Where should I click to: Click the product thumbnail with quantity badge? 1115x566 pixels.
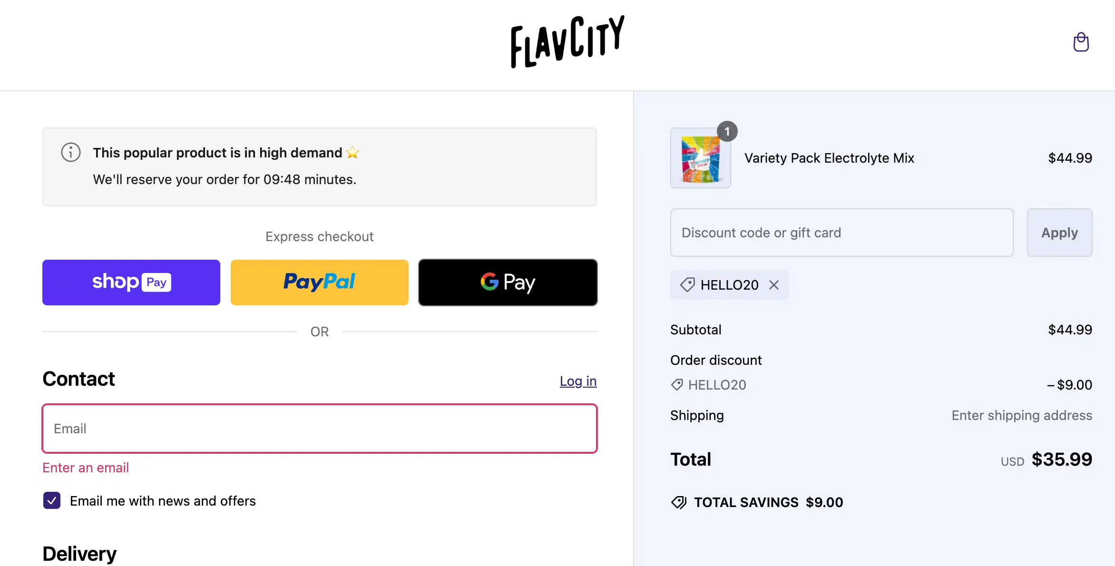pyautogui.click(x=700, y=158)
